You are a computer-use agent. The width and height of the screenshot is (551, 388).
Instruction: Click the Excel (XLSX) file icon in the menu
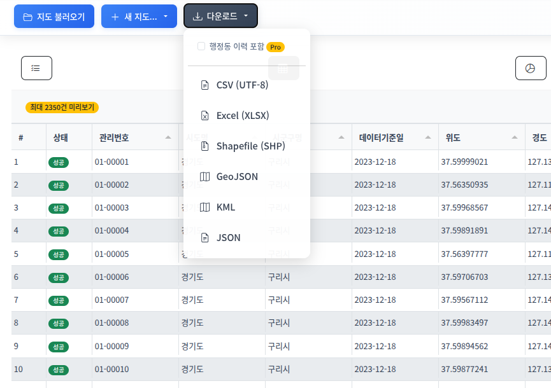[x=205, y=115]
